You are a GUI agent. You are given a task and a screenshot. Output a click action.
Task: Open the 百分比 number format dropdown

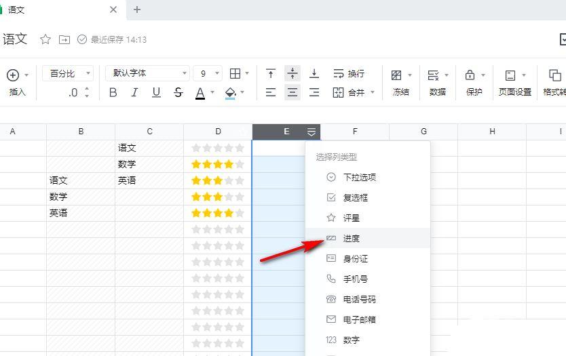tap(71, 73)
